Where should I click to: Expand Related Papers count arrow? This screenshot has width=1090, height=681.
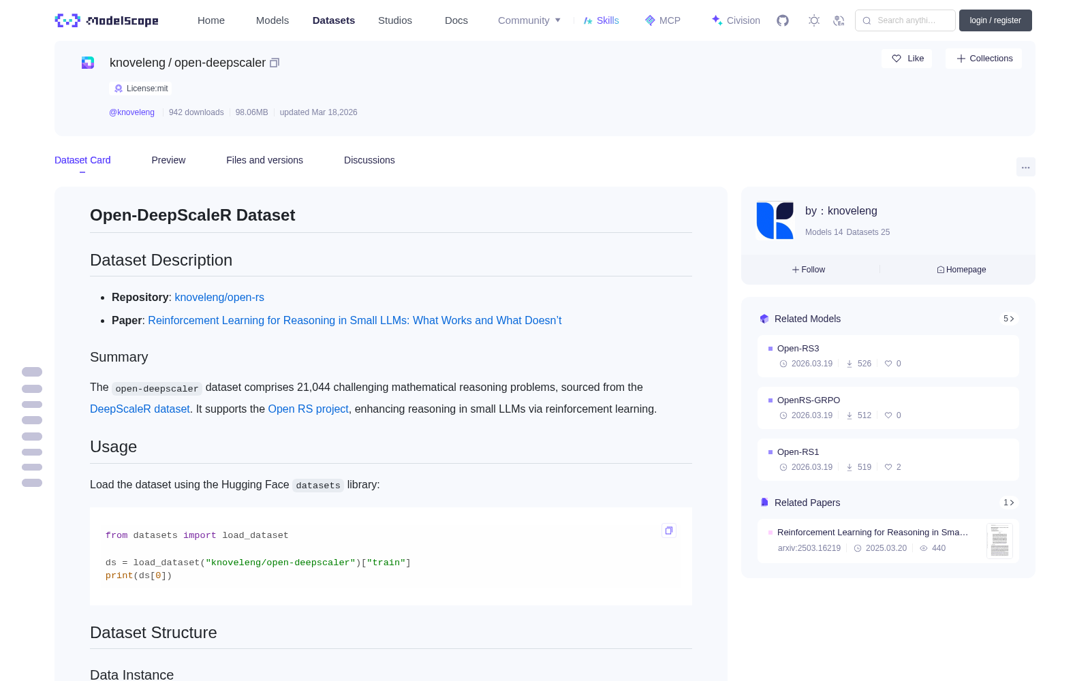pyautogui.click(x=1009, y=503)
